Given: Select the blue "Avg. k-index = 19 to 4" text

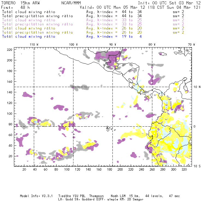Looking at the screenshot, I should (x=114, y=37).
